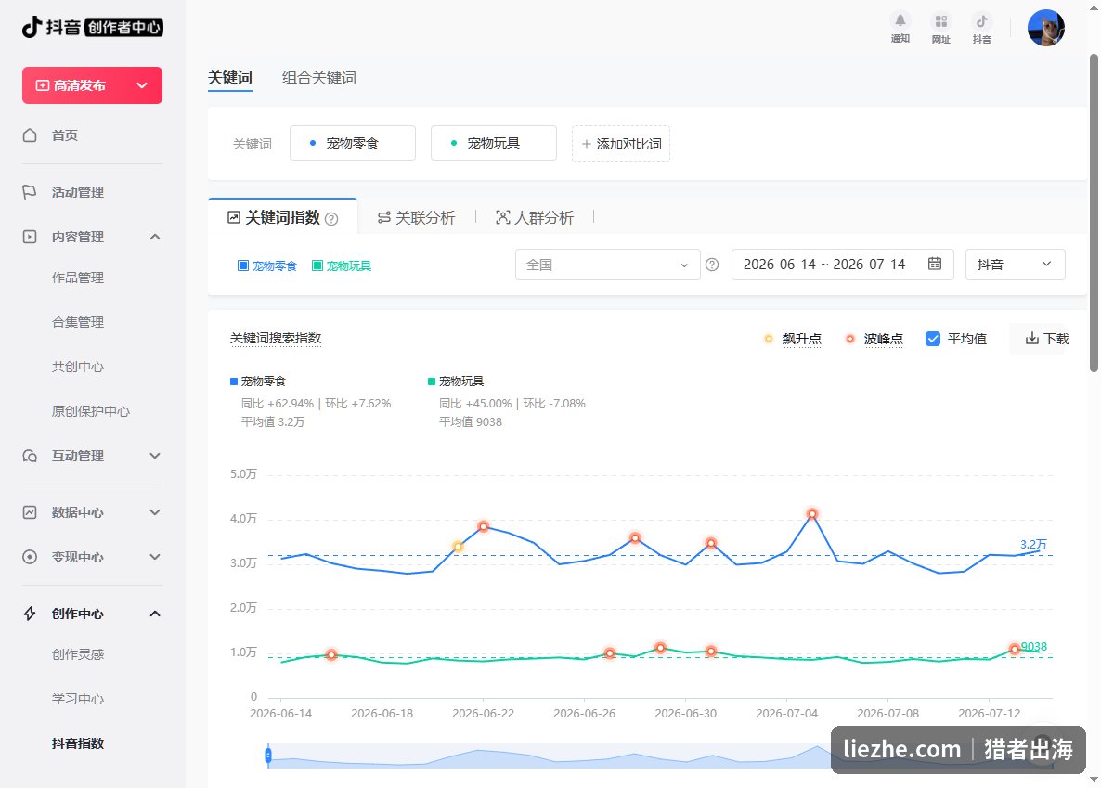Click the 创作中心 lightning icon
Viewport: 1101px width, 788px height.
[x=30, y=614]
